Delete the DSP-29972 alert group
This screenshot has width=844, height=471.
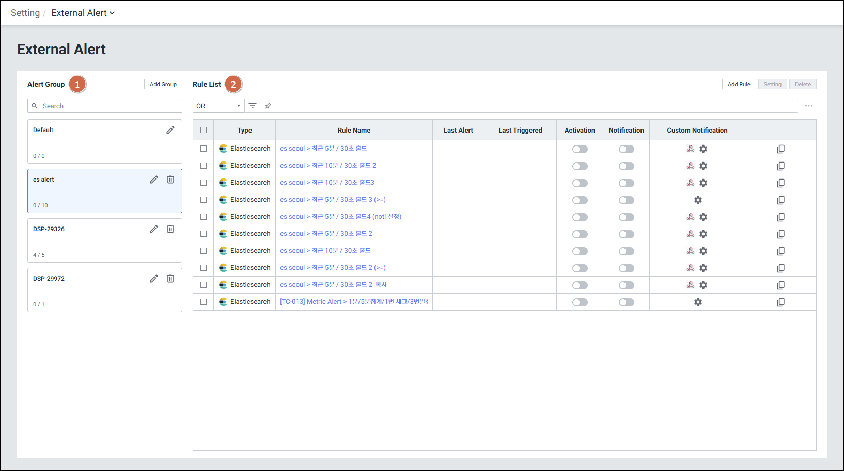pyautogui.click(x=170, y=279)
